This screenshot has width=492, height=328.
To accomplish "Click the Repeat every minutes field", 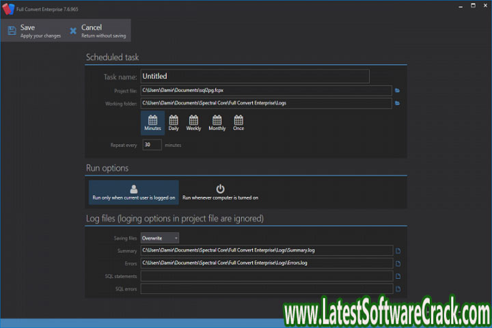I will (152, 145).
